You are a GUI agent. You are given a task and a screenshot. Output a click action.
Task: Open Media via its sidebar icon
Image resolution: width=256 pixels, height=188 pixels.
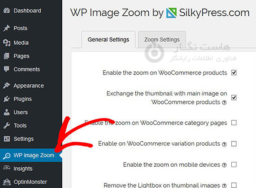pos(6,43)
